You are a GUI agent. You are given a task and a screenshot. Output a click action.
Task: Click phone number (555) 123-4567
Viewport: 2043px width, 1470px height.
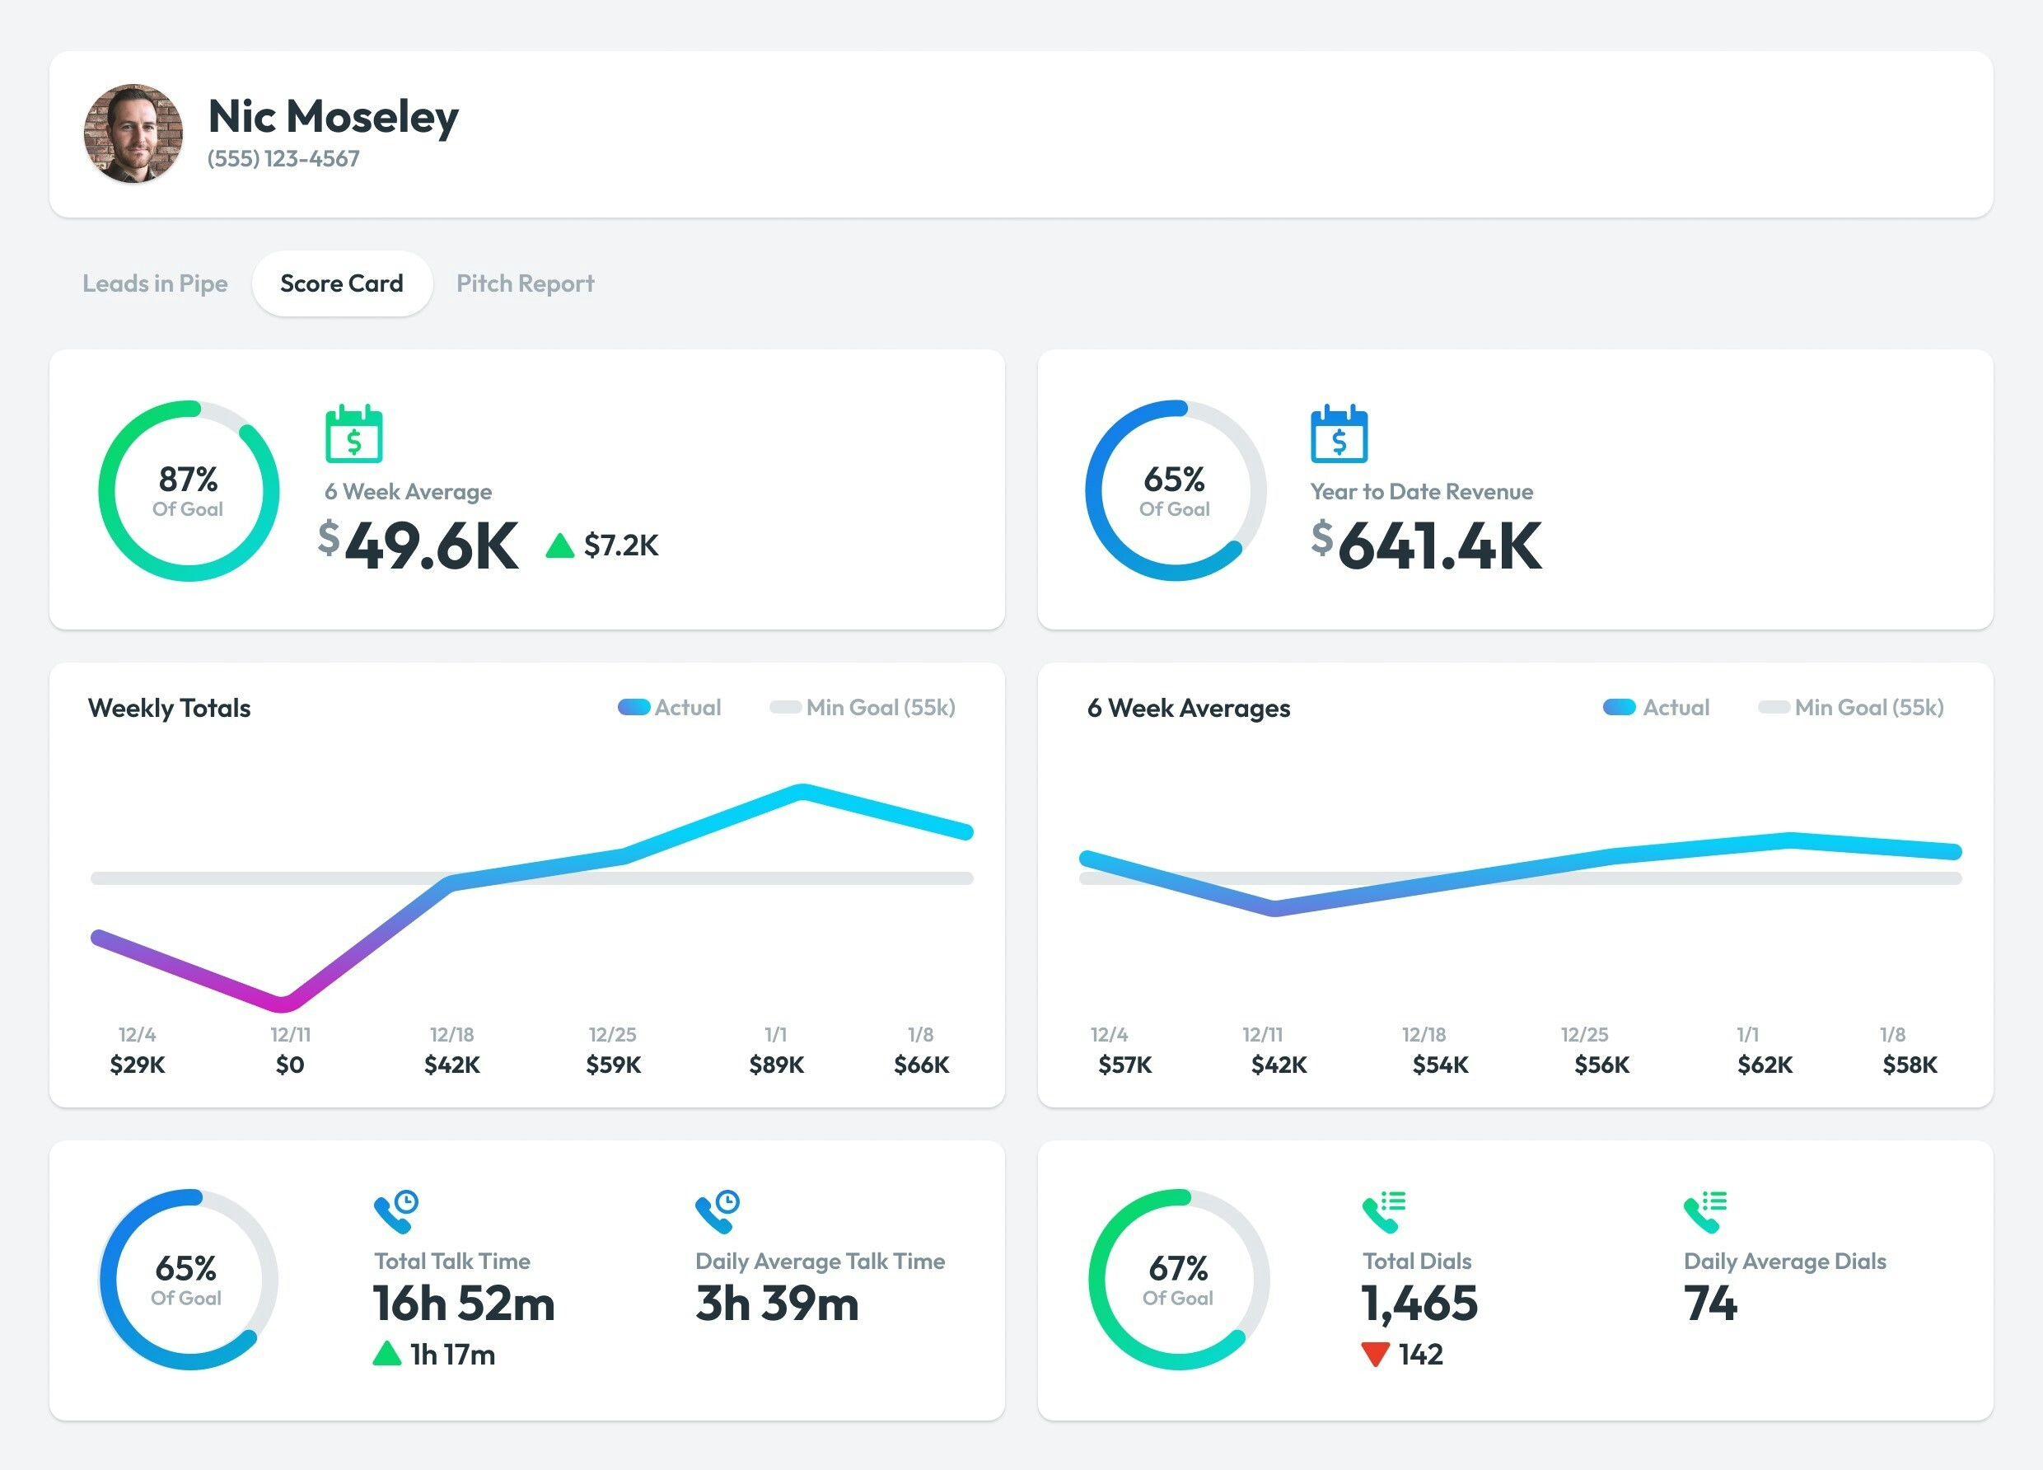click(x=283, y=159)
